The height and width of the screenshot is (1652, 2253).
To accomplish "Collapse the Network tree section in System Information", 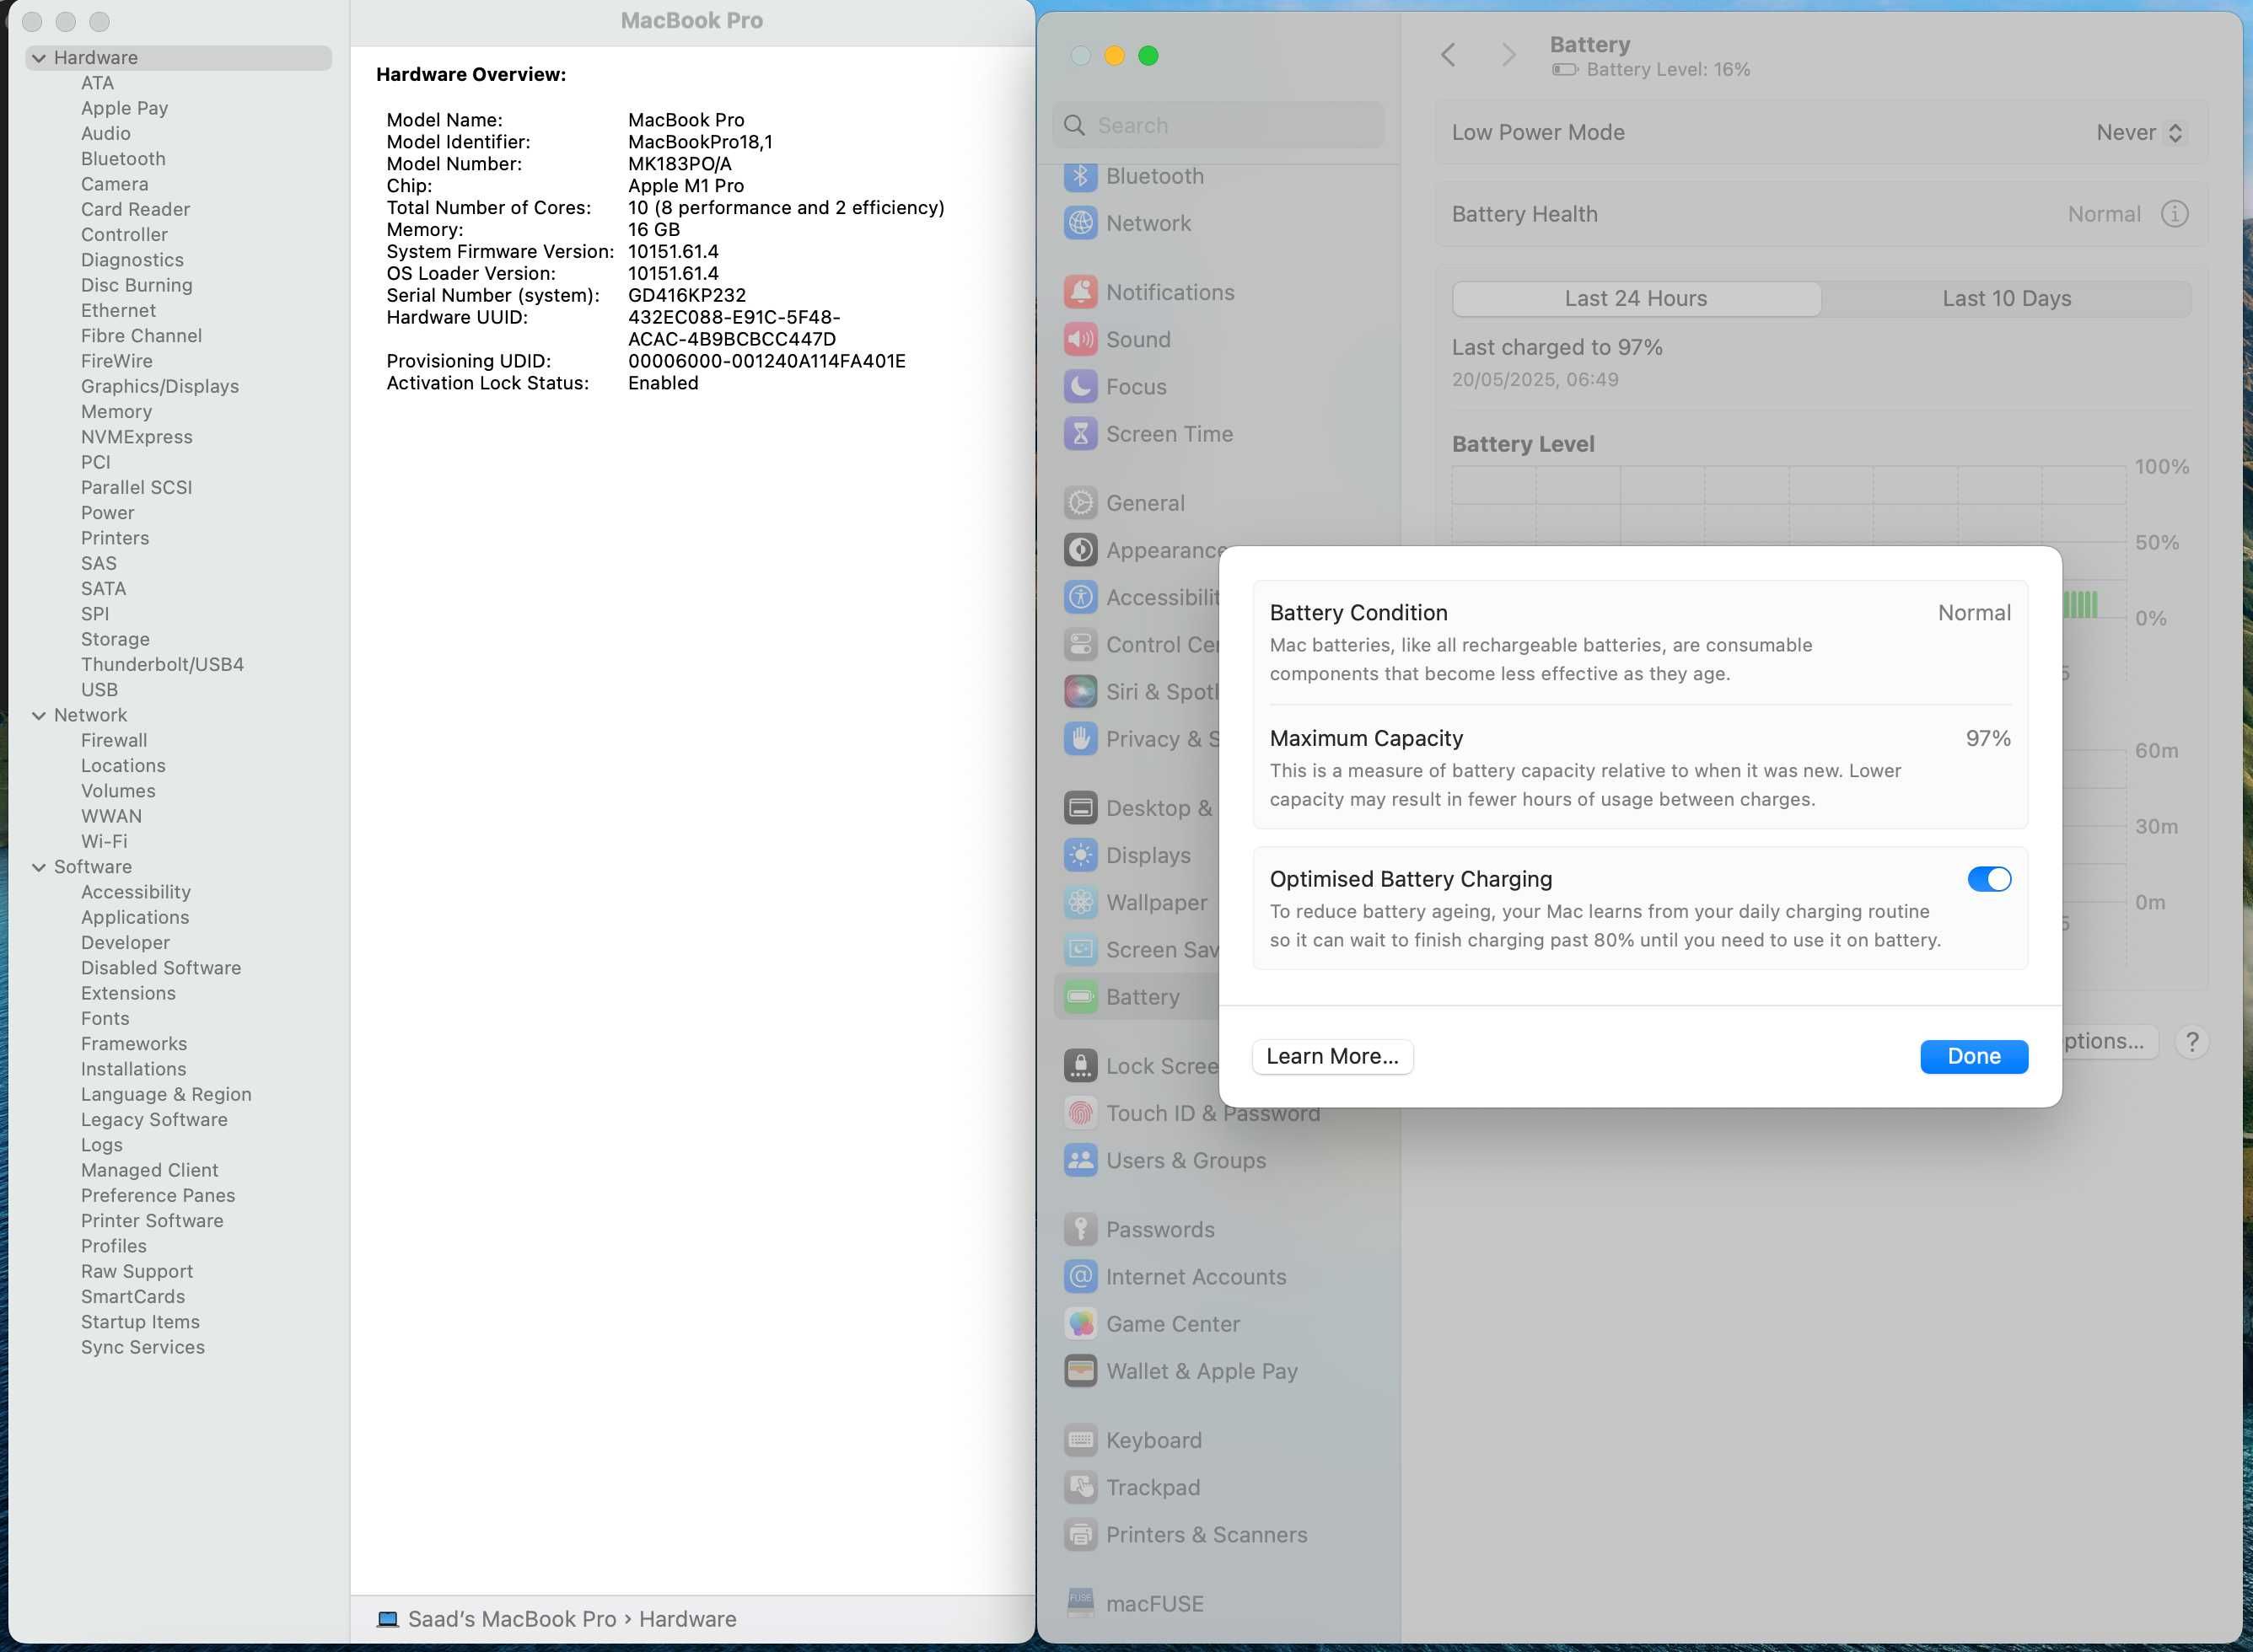I will (38, 715).
